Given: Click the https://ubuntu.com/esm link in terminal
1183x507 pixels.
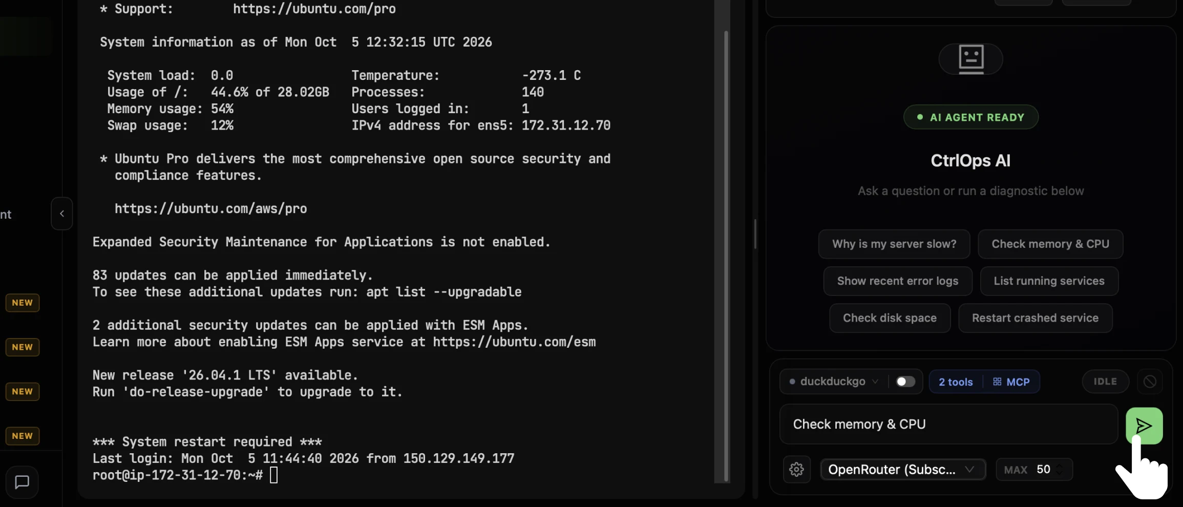Looking at the screenshot, I should [514, 342].
